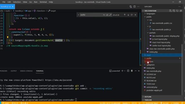Open NOTES.md file
Image resolution: width=185 pixels, height=104 pixels.
tap(151, 78)
